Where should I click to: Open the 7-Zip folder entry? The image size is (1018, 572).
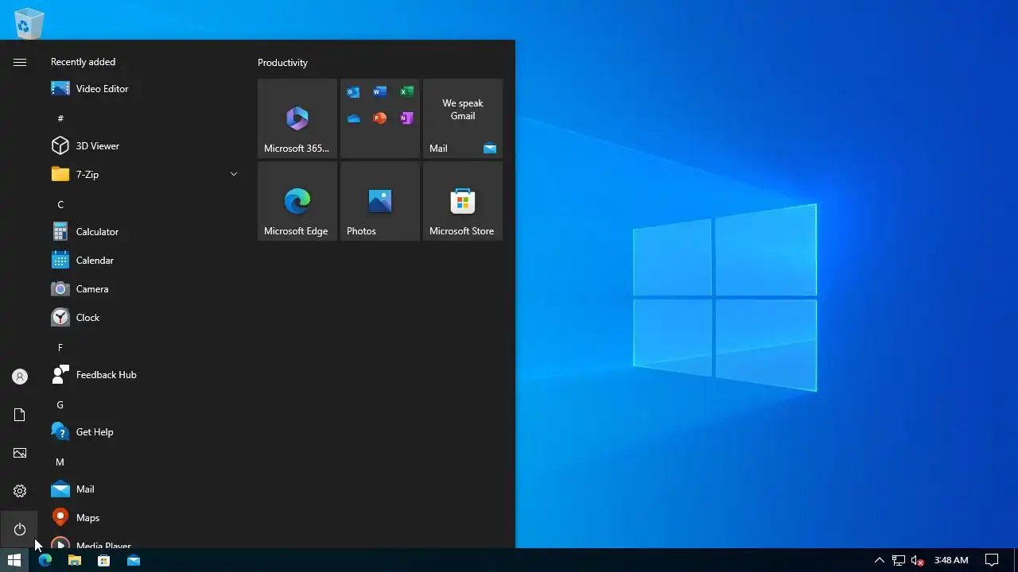143,175
